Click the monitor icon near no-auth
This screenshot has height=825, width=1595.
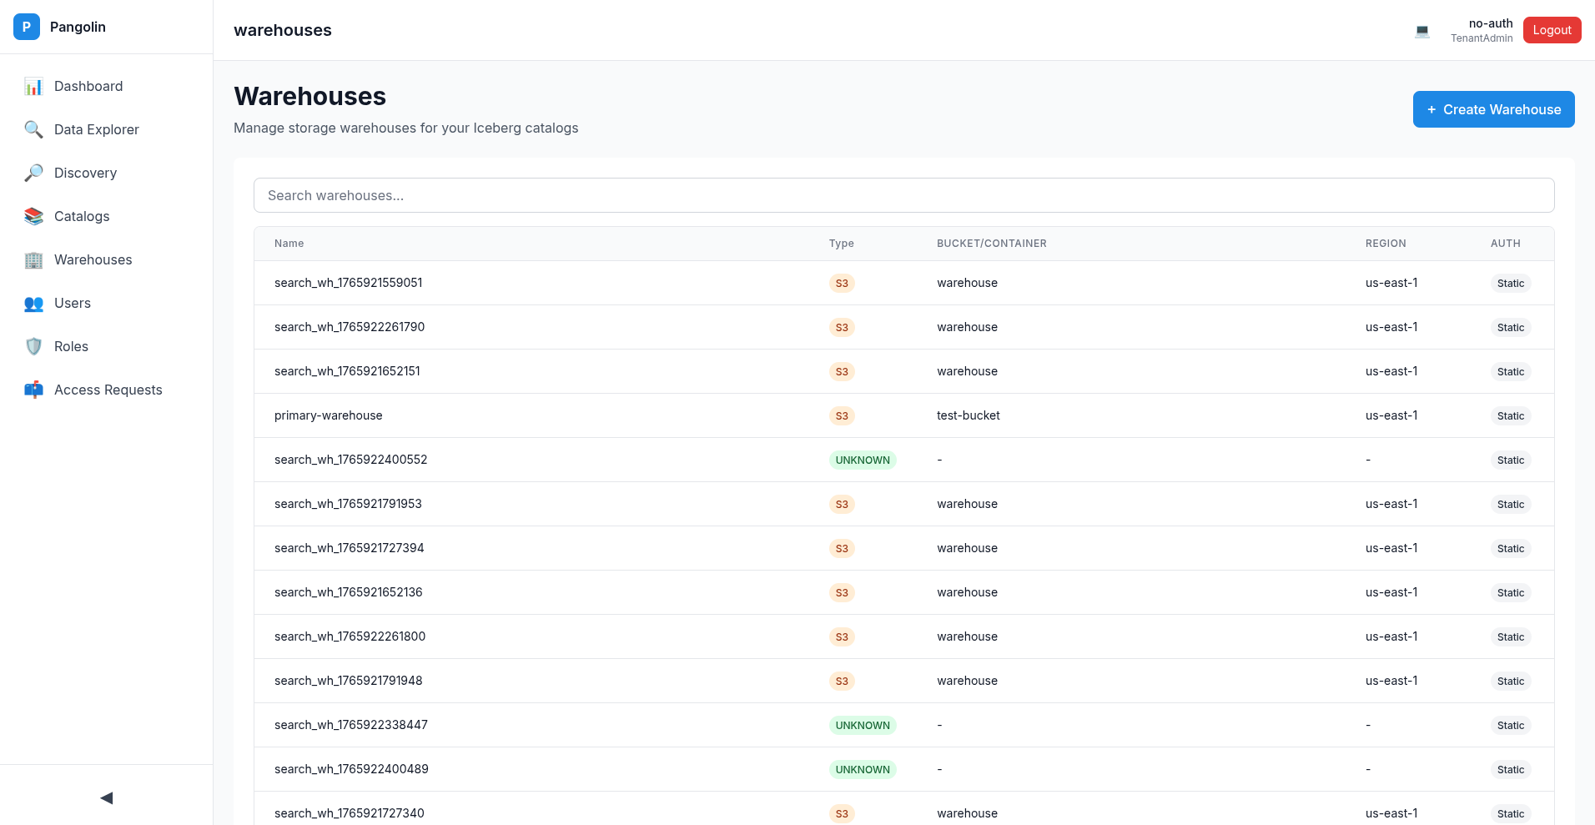coord(1421,31)
